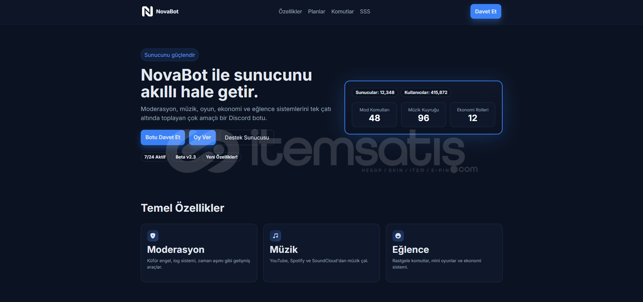Click the Eğlence card title
Image resolution: width=643 pixels, height=302 pixels.
point(410,249)
